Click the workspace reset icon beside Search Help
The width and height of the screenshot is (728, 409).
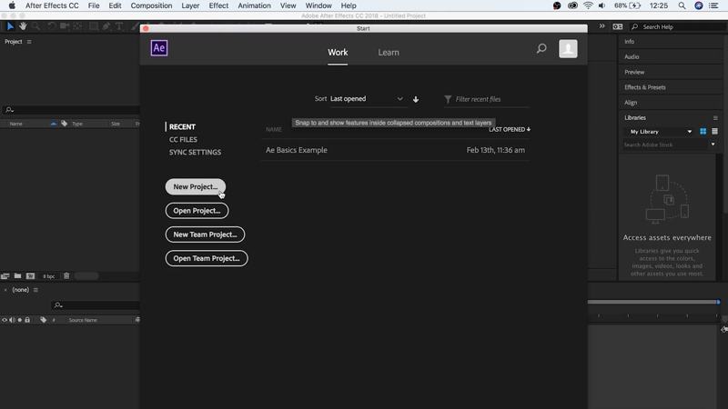(618, 27)
